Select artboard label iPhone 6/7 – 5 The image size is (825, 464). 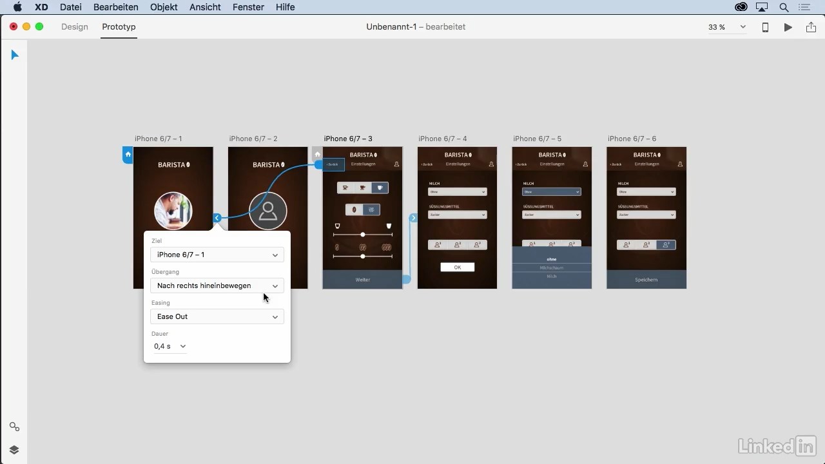click(x=538, y=139)
